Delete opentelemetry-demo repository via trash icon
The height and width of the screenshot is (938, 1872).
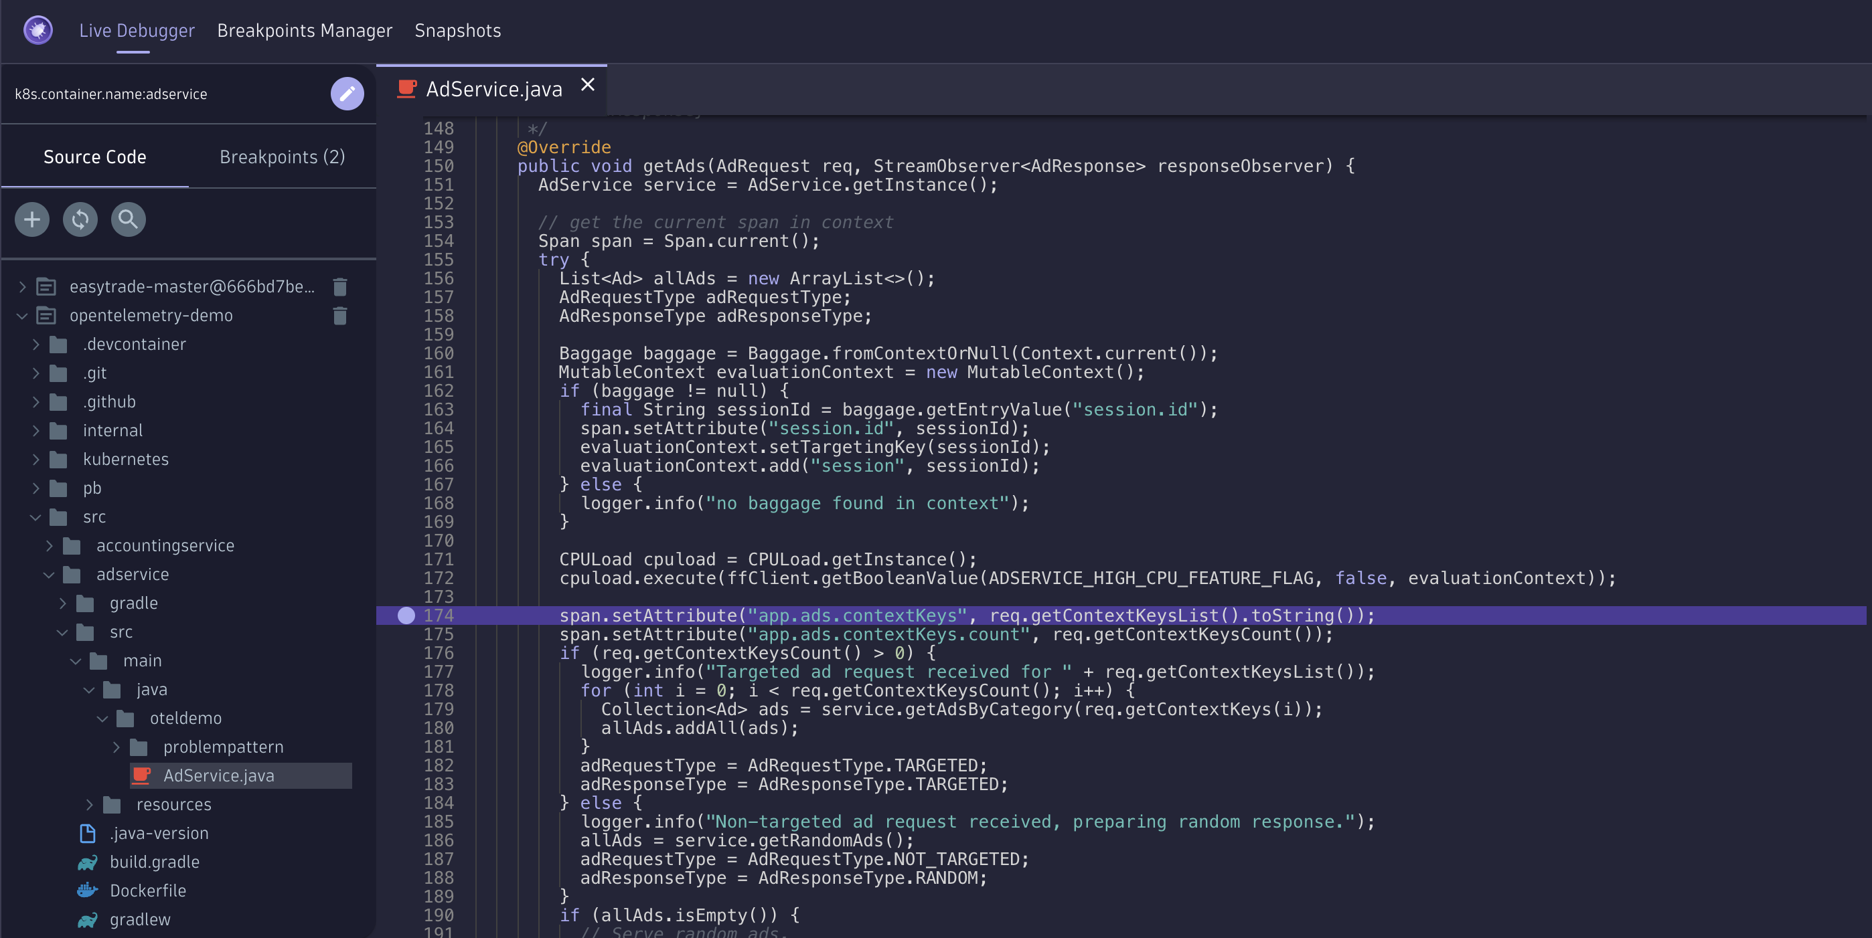tap(339, 316)
